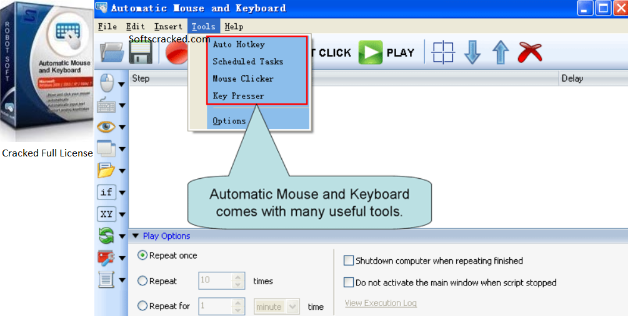Select the crosshair pick-position toolbar icon

pos(443,53)
